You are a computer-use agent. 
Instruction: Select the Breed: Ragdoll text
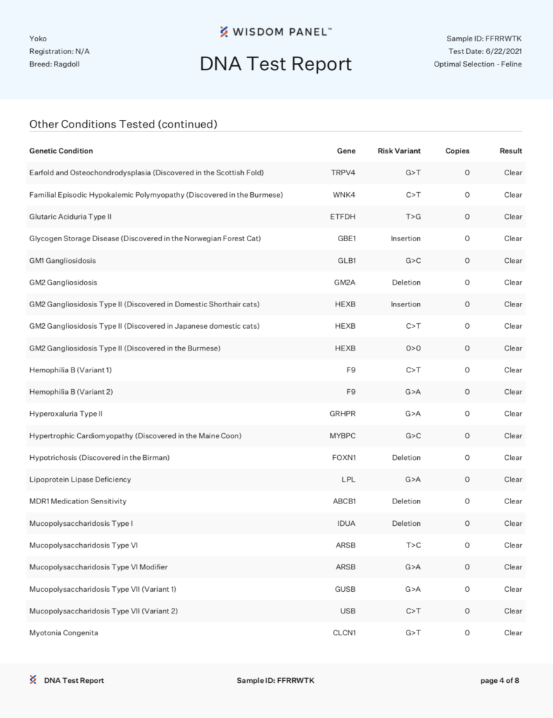click(55, 64)
